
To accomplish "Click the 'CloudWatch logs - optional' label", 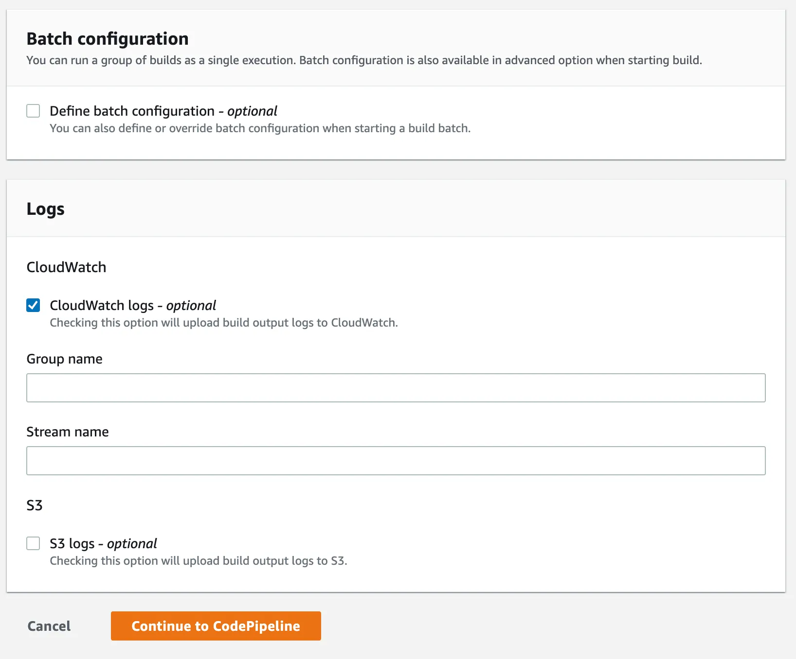I will tap(133, 306).
